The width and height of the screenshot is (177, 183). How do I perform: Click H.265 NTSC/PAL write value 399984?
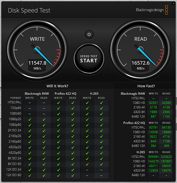(x=153, y=157)
